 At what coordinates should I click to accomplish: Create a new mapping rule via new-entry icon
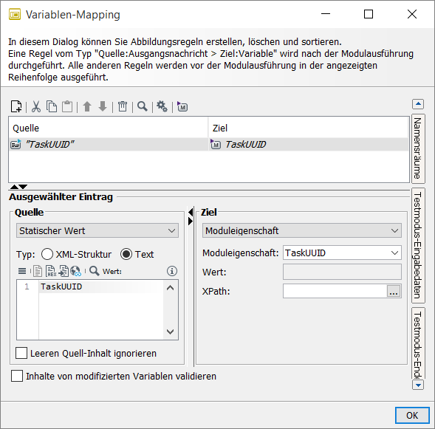coord(16,106)
